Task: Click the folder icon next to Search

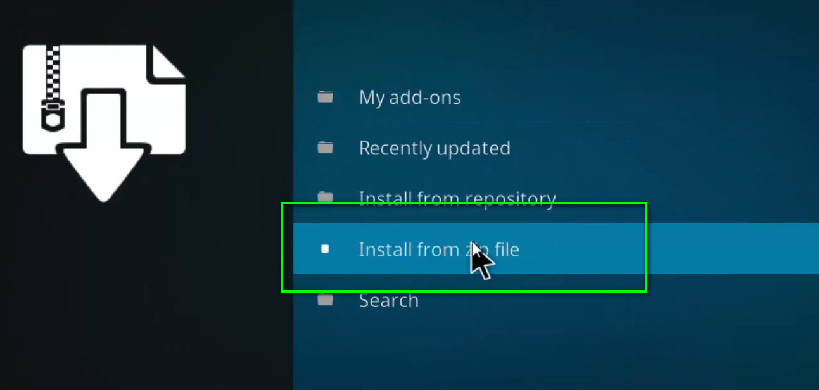Action: coord(325,299)
